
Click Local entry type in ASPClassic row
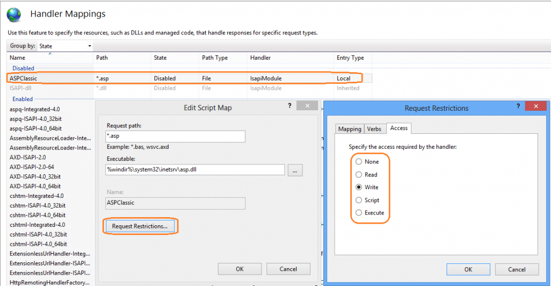[343, 78]
